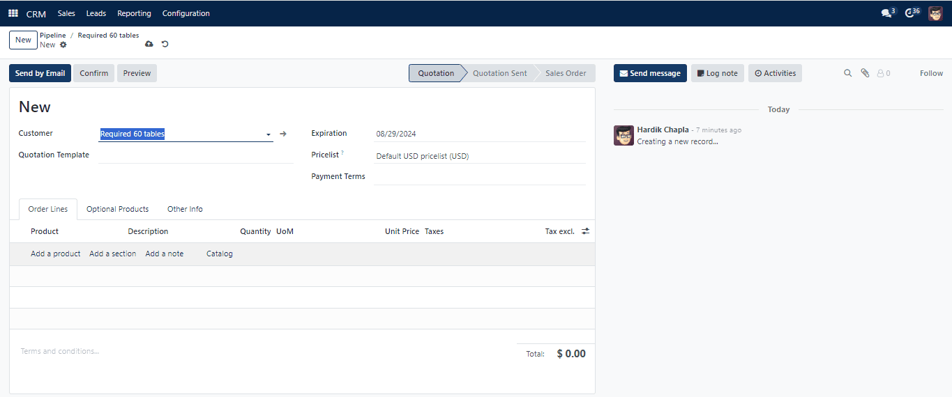Click the Expiration date field
The image size is (952, 397).
coord(479,134)
